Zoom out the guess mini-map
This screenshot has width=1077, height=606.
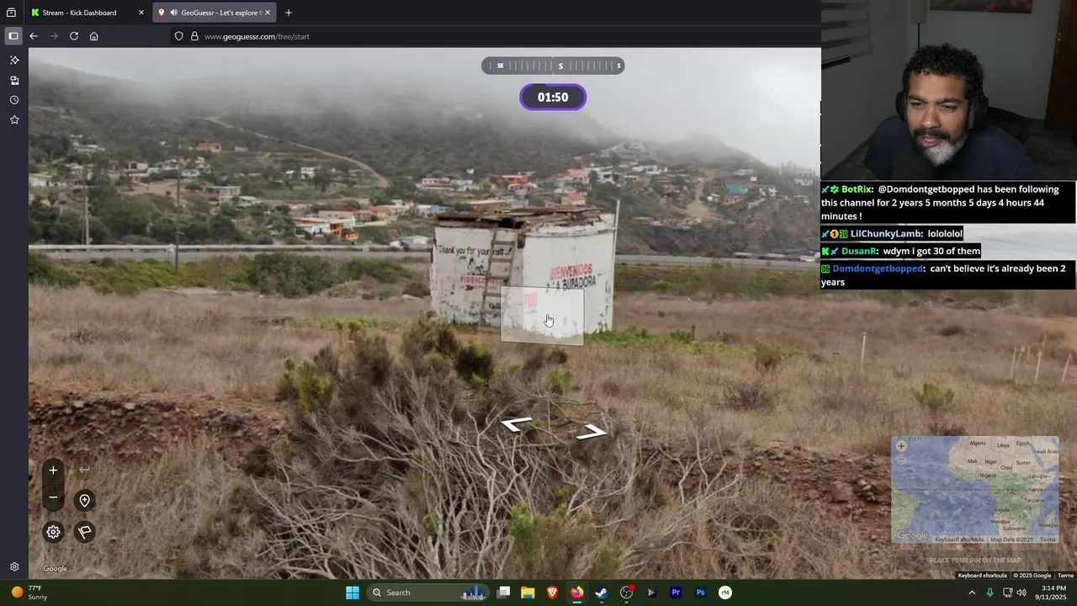(x=901, y=460)
